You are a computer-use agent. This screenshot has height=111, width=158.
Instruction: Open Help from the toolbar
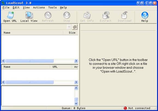[x=145, y=17]
